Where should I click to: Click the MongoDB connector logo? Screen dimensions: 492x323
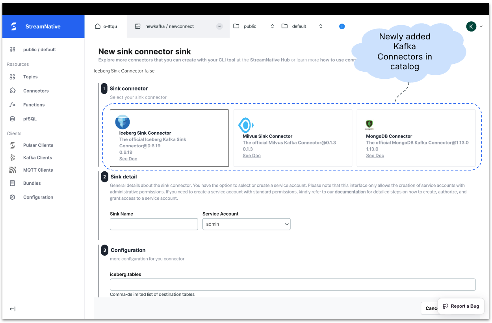(x=369, y=125)
